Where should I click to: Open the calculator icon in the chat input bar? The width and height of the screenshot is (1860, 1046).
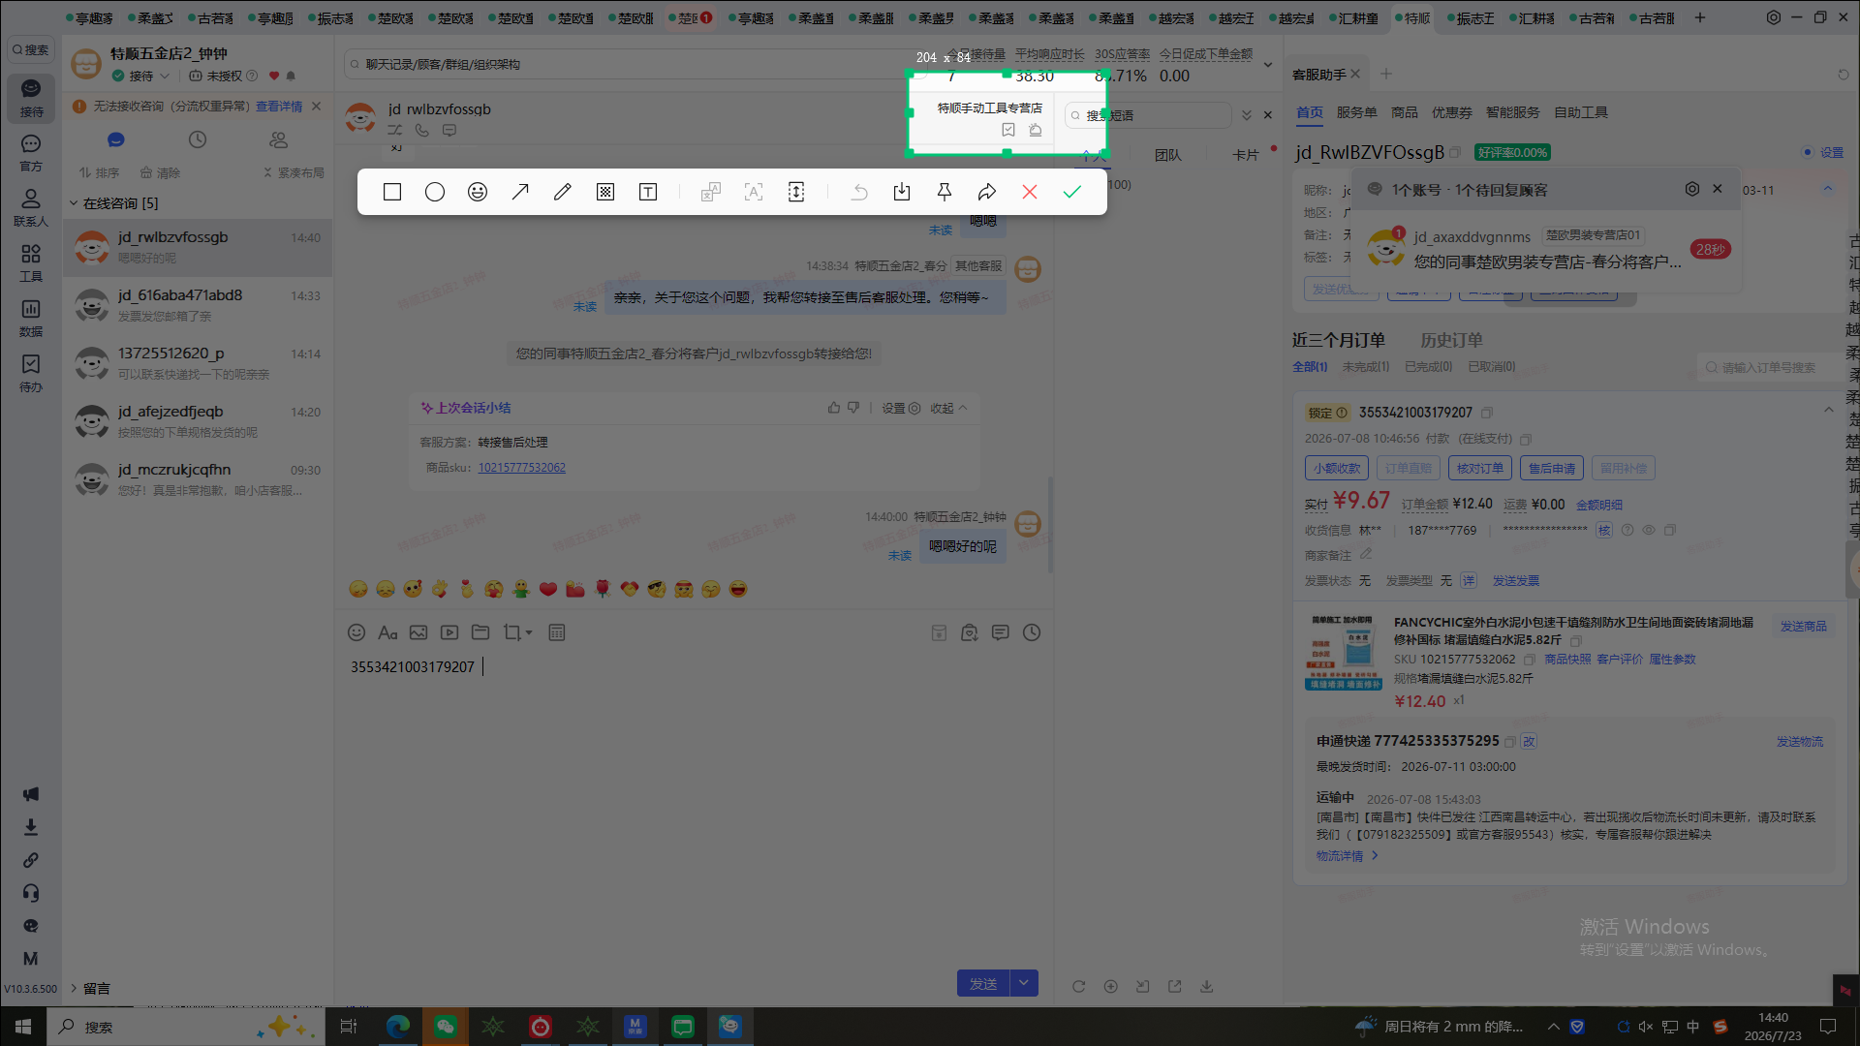(557, 632)
